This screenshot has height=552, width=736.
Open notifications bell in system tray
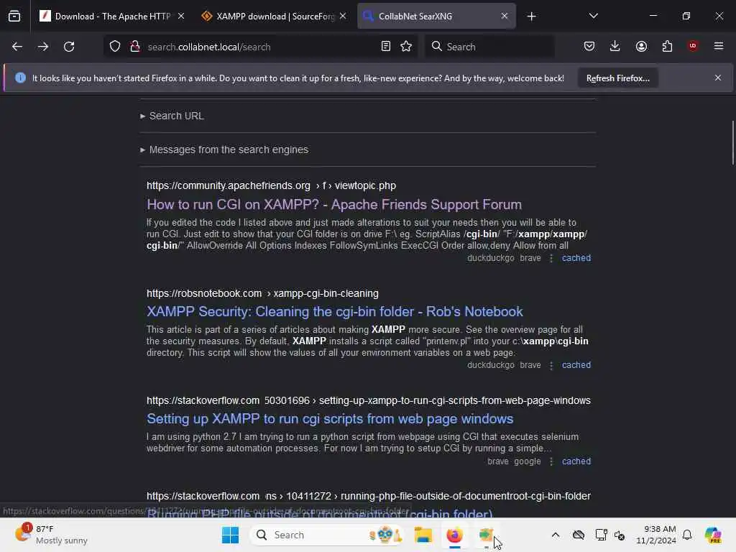687,535
